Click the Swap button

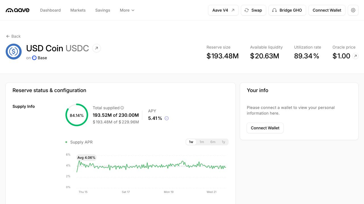[253, 10]
